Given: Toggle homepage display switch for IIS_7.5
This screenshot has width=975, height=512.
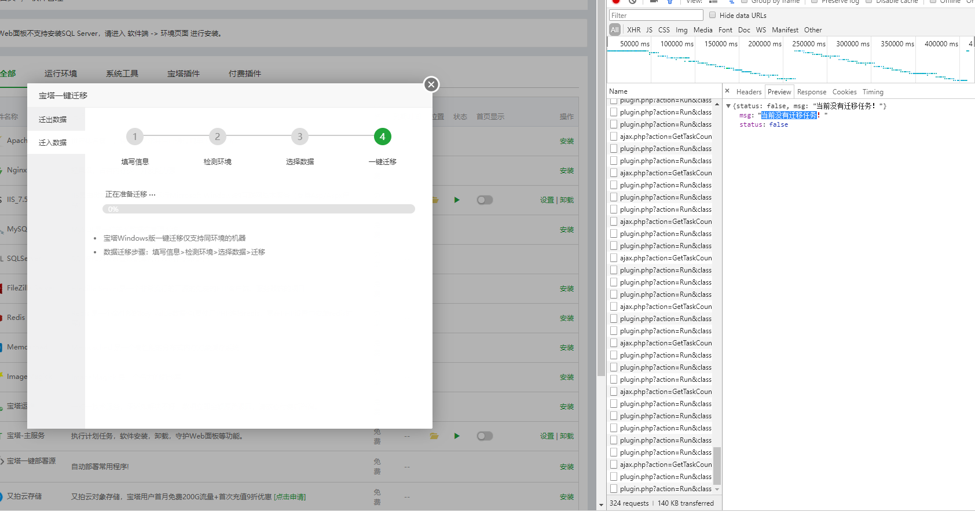Looking at the screenshot, I should click(x=485, y=200).
